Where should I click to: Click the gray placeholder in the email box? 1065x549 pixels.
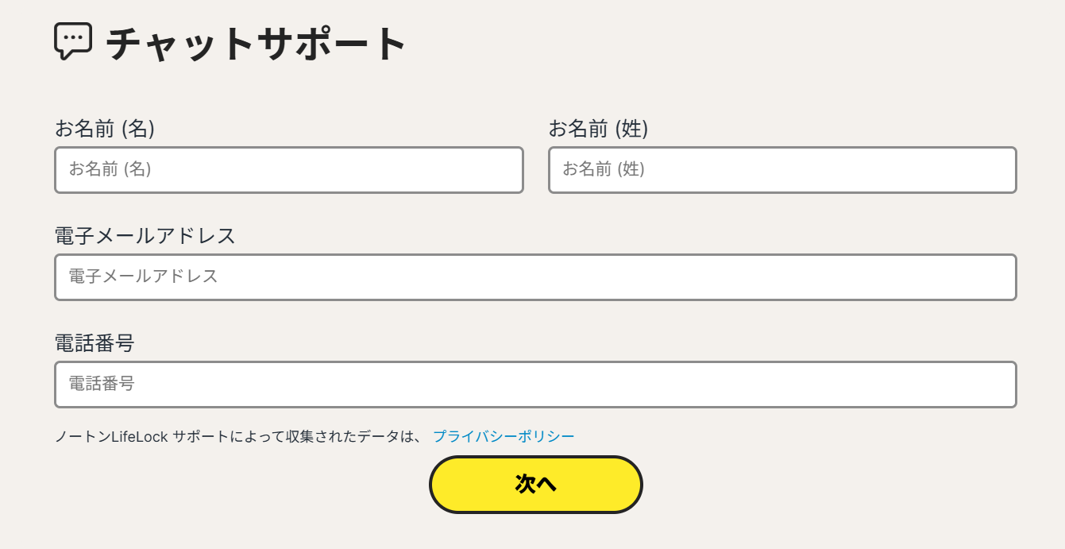tap(143, 276)
